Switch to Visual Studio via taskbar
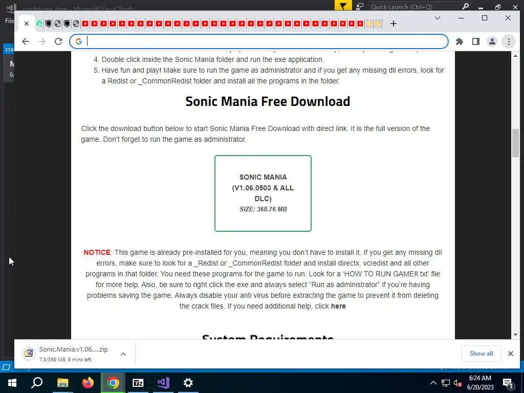The height and width of the screenshot is (393, 524). point(163,383)
